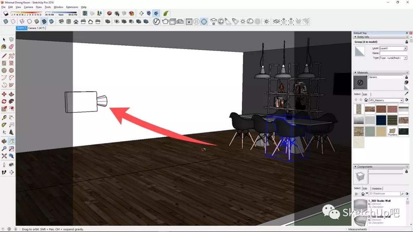Image resolution: width=413 pixels, height=232 pixels.
Task: Select the Walk footprints tool
Action: 4,172
